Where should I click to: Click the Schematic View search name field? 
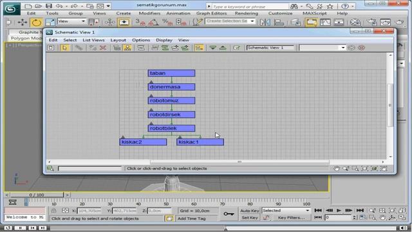pos(90,168)
